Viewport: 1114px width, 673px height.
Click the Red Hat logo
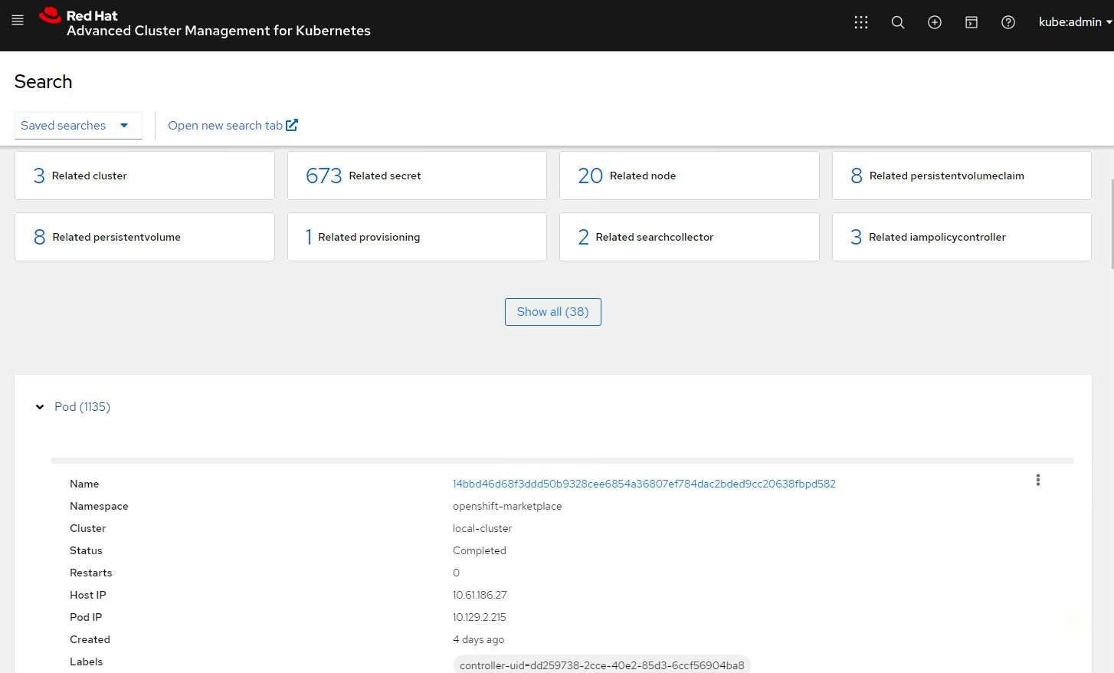51,16
